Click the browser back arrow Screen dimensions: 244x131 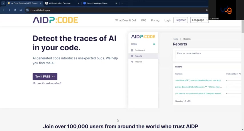pyautogui.click(x=3, y=10)
